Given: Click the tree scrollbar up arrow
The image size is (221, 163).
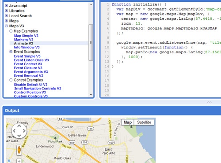Looking at the screenshot, I should click(x=91, y=5).
